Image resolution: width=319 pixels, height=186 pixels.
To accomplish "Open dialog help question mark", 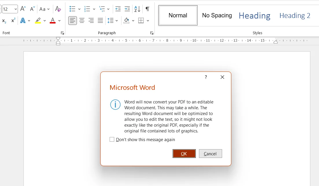I will coord(206,77).
